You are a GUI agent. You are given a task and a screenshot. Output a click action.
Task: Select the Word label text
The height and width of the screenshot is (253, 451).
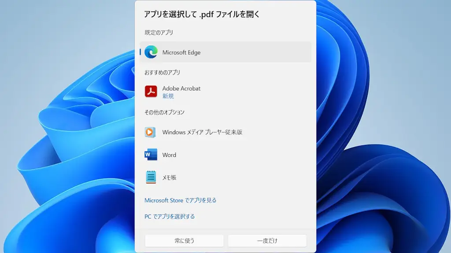pyautogui.click(x=169, y=155)
